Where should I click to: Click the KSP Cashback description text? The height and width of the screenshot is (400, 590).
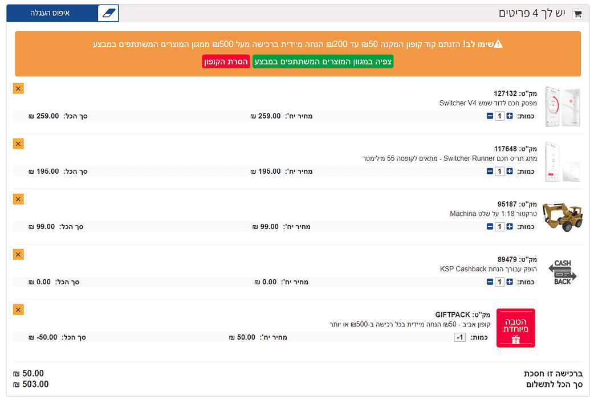pyautogui.click(x=489, y=269)
